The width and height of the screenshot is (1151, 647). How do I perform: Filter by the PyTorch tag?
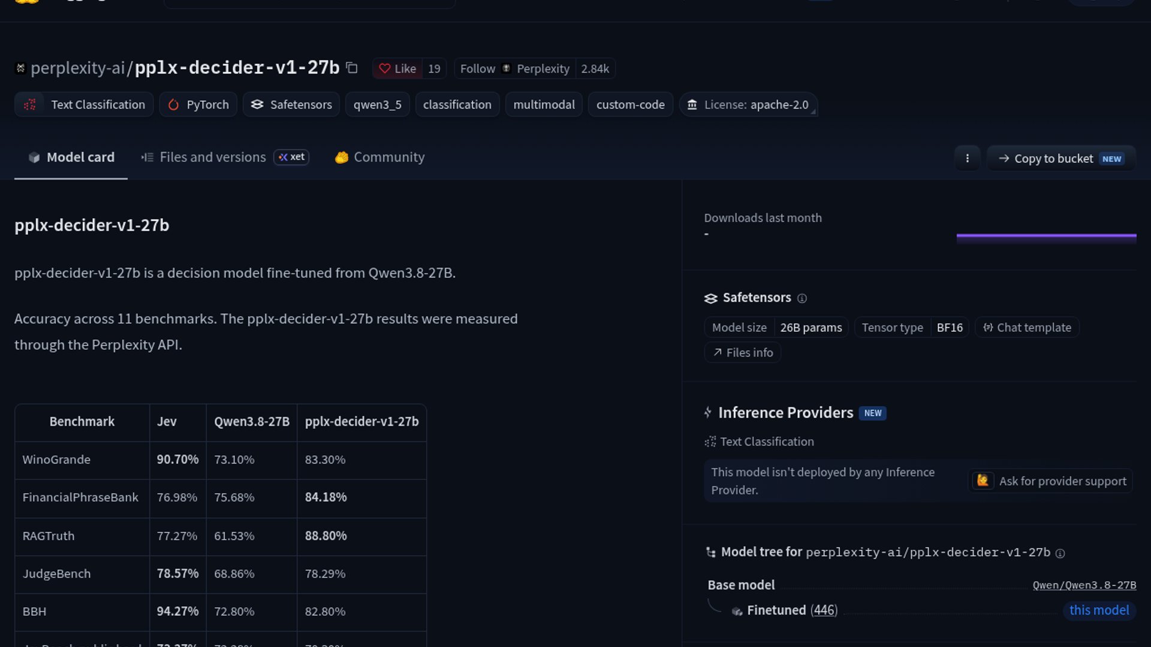coord(198,104)
